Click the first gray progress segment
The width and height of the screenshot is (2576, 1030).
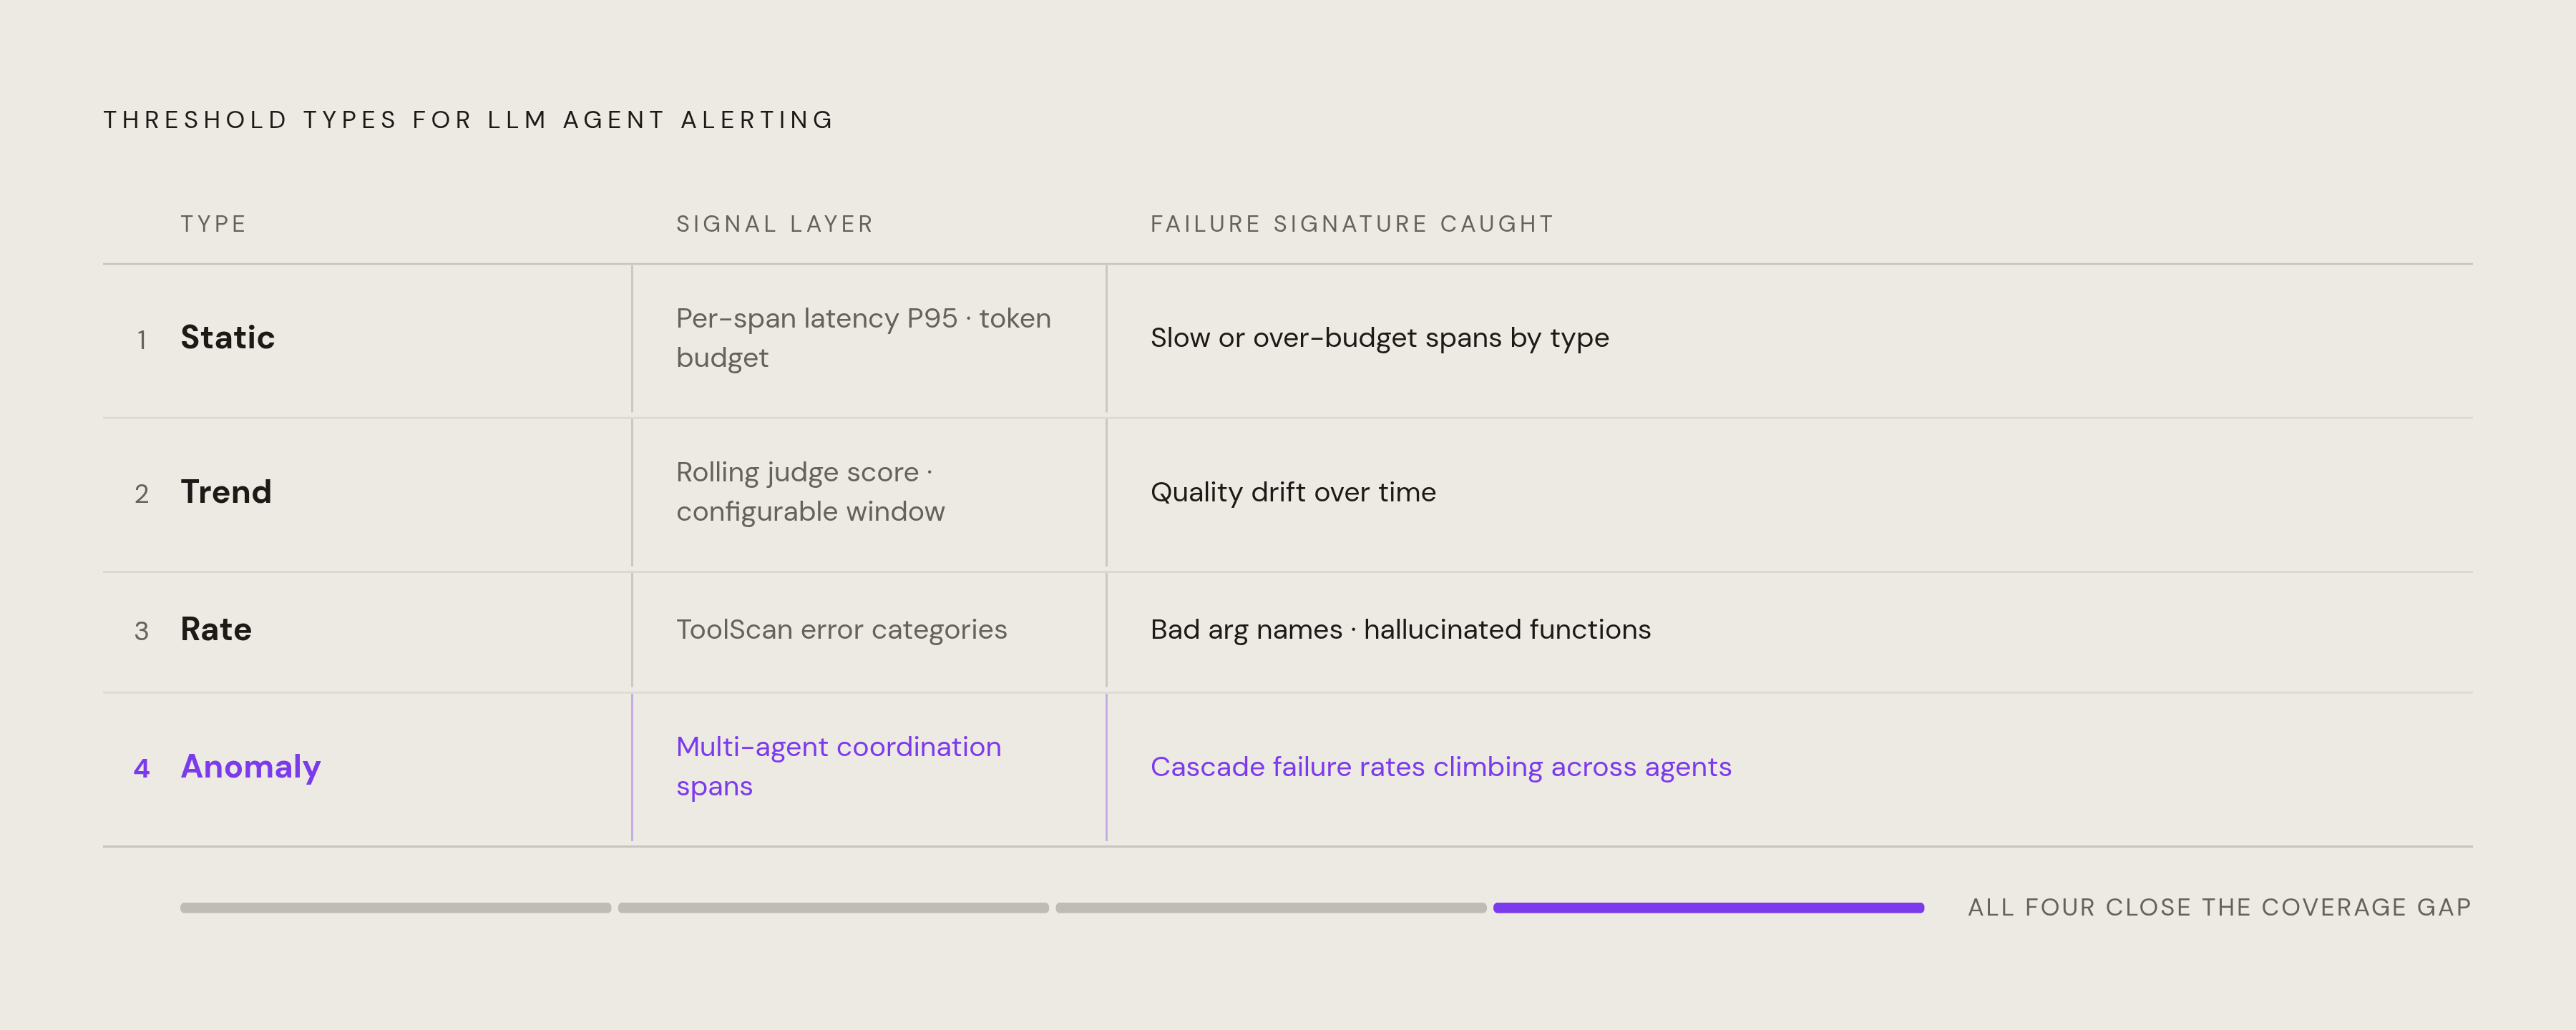tap(395, 908)
